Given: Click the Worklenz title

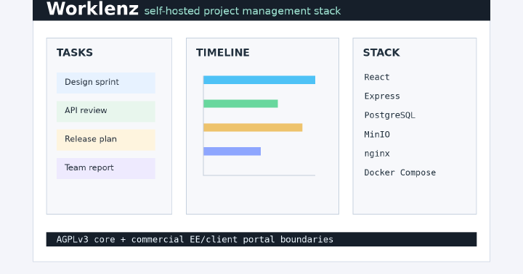Looking at the screenshot, I should [92, 9].
